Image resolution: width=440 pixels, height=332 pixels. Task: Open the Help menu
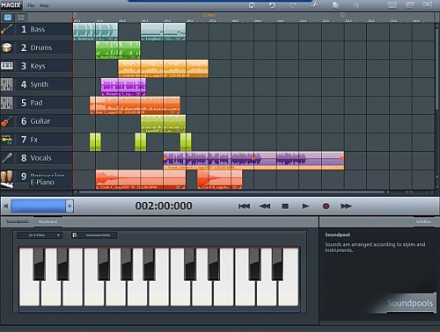coord(44,5)
